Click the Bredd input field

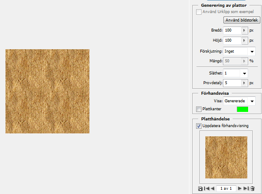coord(233,30)
